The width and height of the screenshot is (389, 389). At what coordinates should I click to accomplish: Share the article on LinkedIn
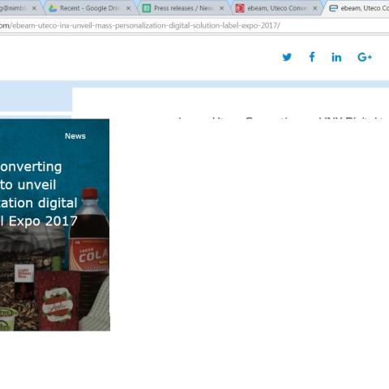pyautogui.click(x=336, y=58)
